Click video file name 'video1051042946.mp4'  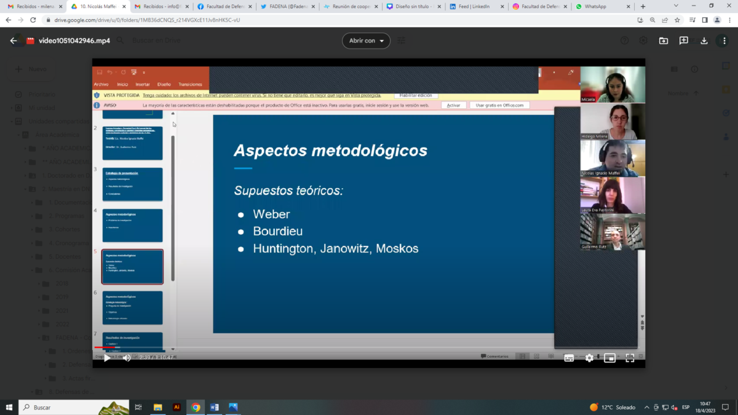(74, 41)
